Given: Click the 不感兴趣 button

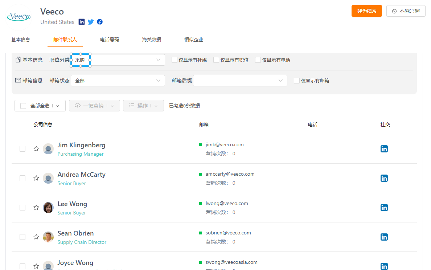Looking at the screenshot, I should coord(406,11).
